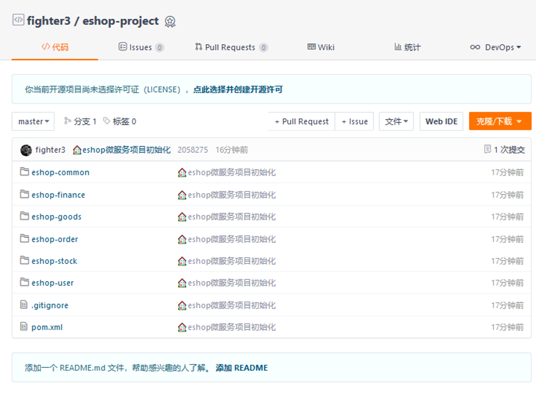The image size is (536, 399).
Task: Switch to the 代码 tab
Action: (x=55, y=47)
